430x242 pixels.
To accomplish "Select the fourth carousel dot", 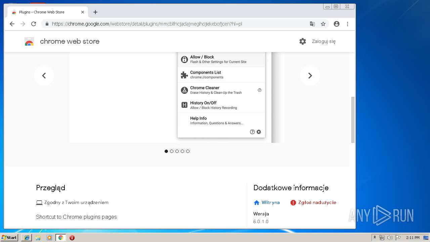I will [182, 151].
